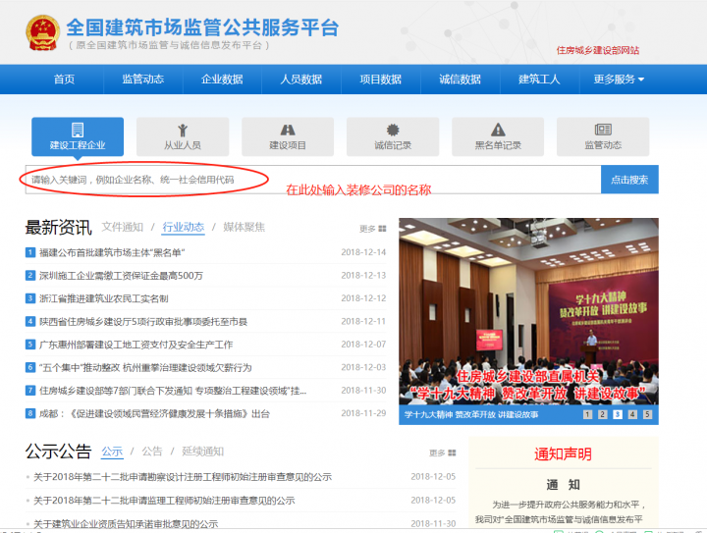Expand the 更多服务 dropdown menu
Screen dimensions: 707x533
click(619, 80)
